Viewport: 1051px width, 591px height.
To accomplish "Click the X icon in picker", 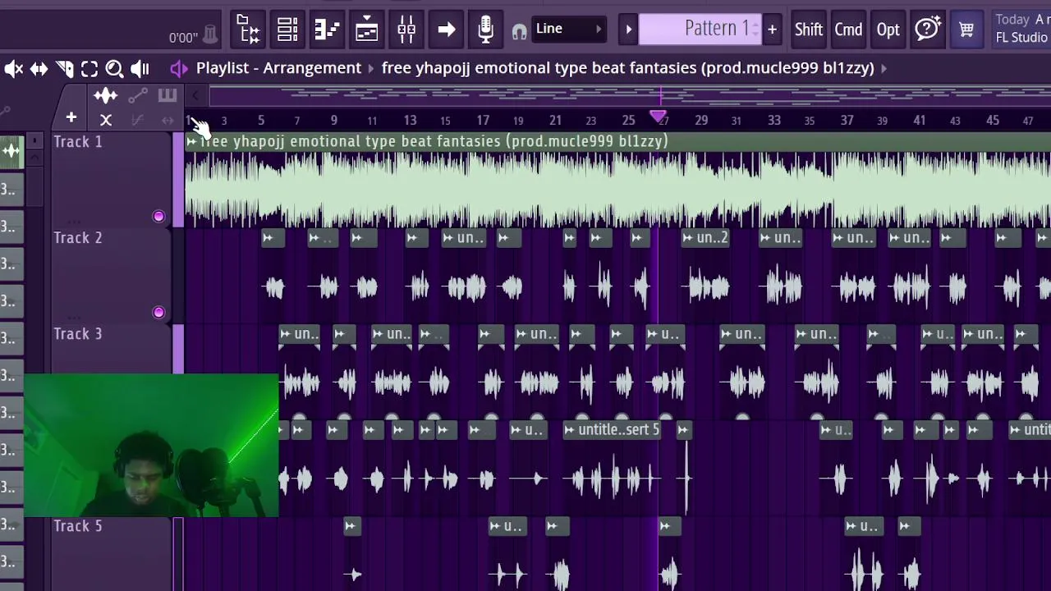I will [x=106, y=121].
